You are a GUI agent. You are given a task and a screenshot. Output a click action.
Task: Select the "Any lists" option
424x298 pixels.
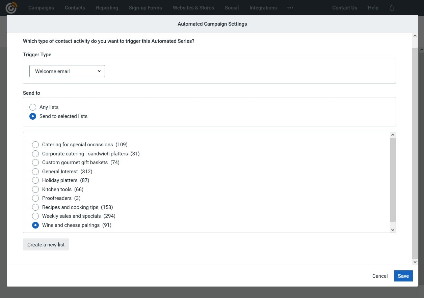pos(33,107)
